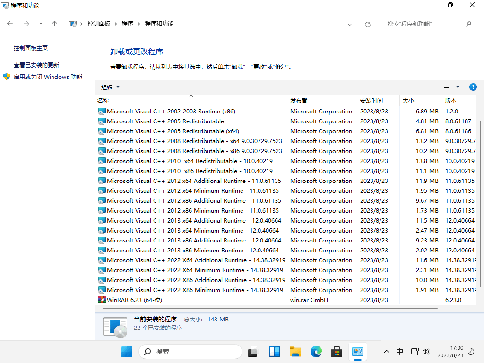Open the Windows Start menu

click(127, 352)
